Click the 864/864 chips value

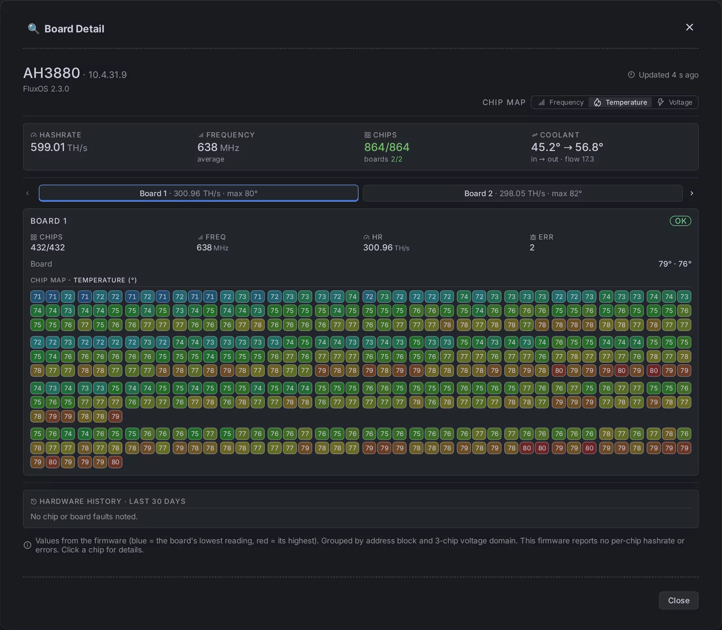387,148
